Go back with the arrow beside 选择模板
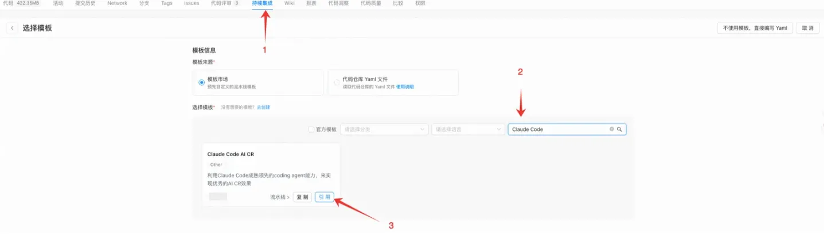 (x=11, y=28)
